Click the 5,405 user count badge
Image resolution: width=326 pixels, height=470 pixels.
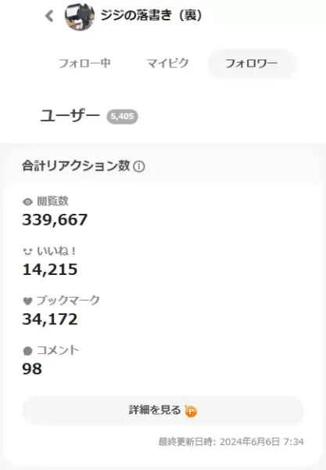tap(122, 116)
